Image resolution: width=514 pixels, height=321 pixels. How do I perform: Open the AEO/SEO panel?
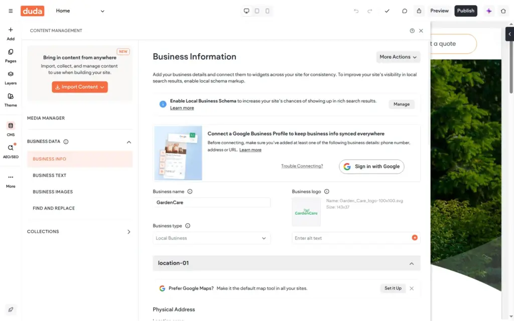point(11,151)
